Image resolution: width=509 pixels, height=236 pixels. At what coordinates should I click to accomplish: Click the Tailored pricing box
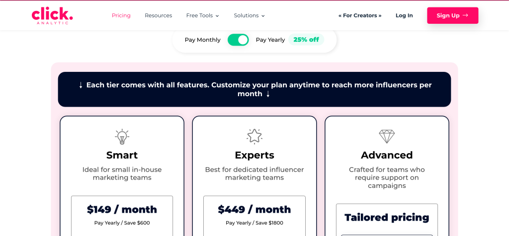[387, 218]
